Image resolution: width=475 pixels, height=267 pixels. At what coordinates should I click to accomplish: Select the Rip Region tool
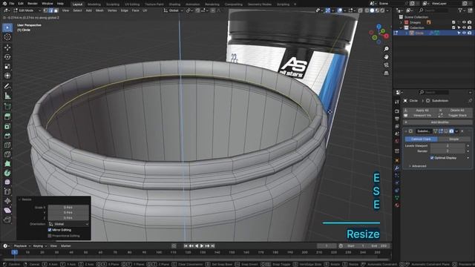[7, 220]
